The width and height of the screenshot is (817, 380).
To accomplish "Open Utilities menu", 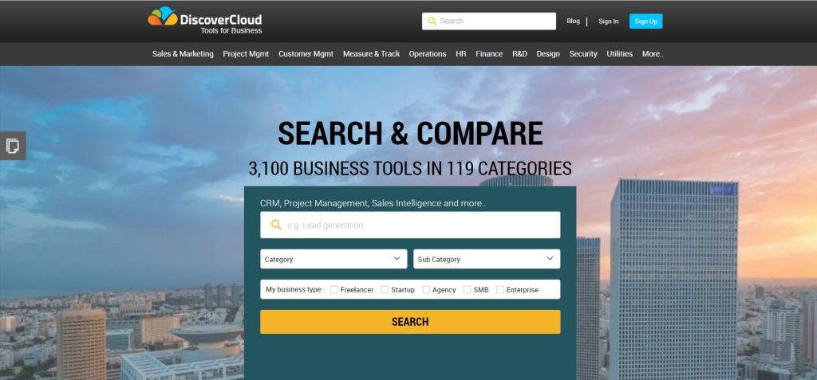I will [x=619, y=53].
